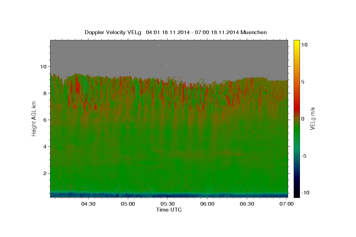Viewport: 356px width, 237px height.
Task: Click colorbar tick label 10
Action: pos(304,44)
